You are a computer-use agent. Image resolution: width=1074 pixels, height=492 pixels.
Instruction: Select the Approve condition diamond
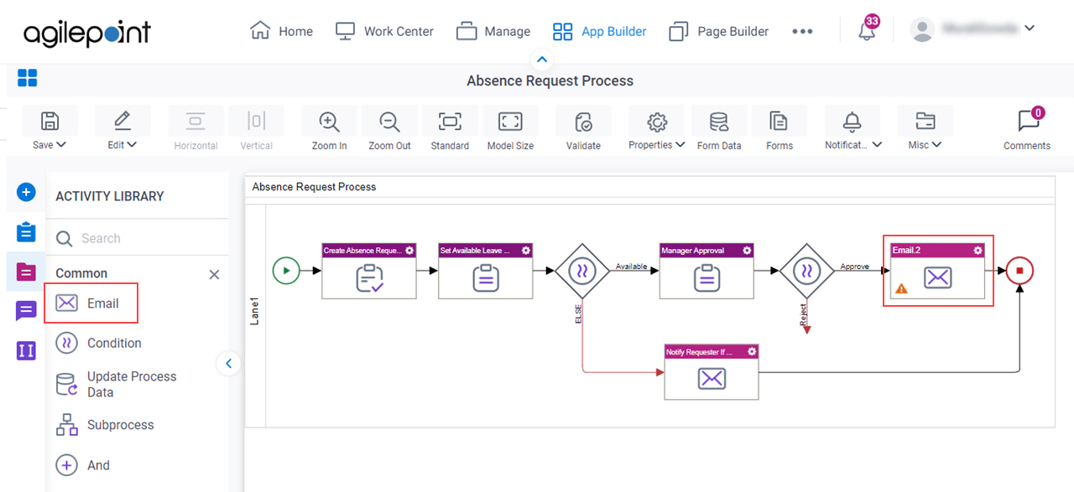(806, 271)
